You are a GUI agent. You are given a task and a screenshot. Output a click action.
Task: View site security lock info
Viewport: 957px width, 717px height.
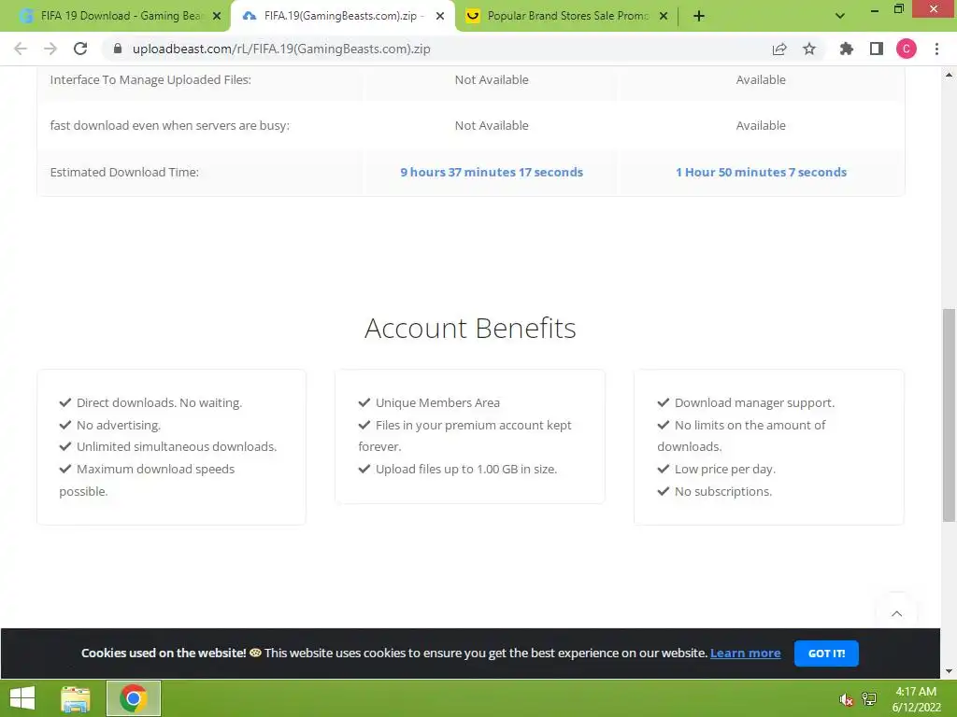(x=118, y=49)
